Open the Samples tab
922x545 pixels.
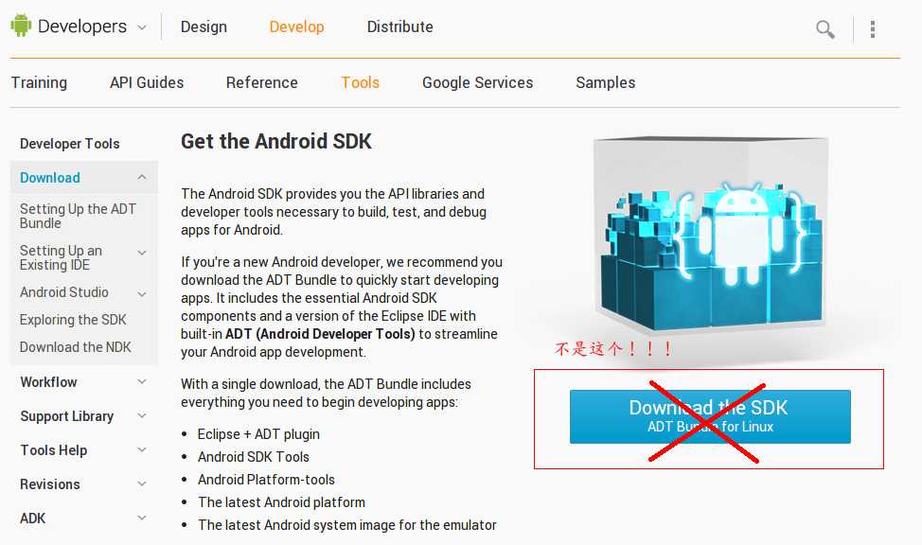(605, 83)
